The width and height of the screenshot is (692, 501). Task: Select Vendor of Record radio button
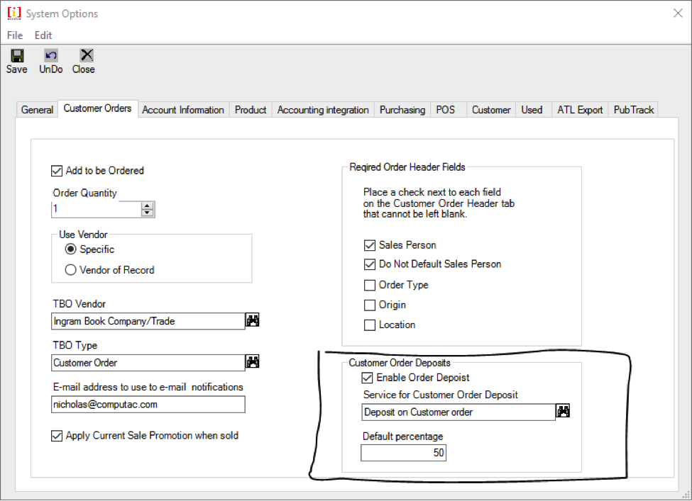pyautogui.click(x=70, y=270)
